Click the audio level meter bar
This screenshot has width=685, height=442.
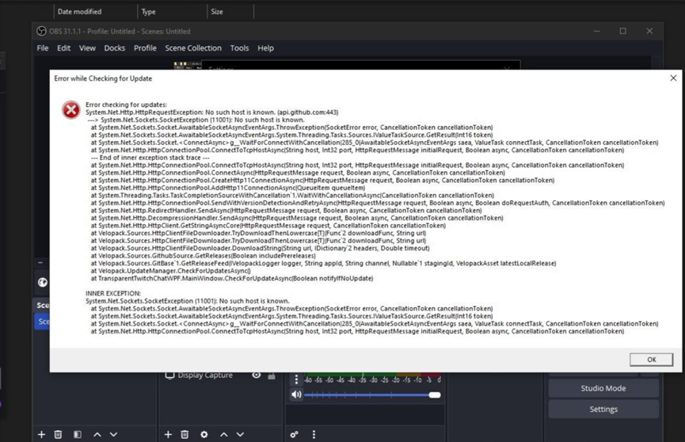click(x=372, y=375)
